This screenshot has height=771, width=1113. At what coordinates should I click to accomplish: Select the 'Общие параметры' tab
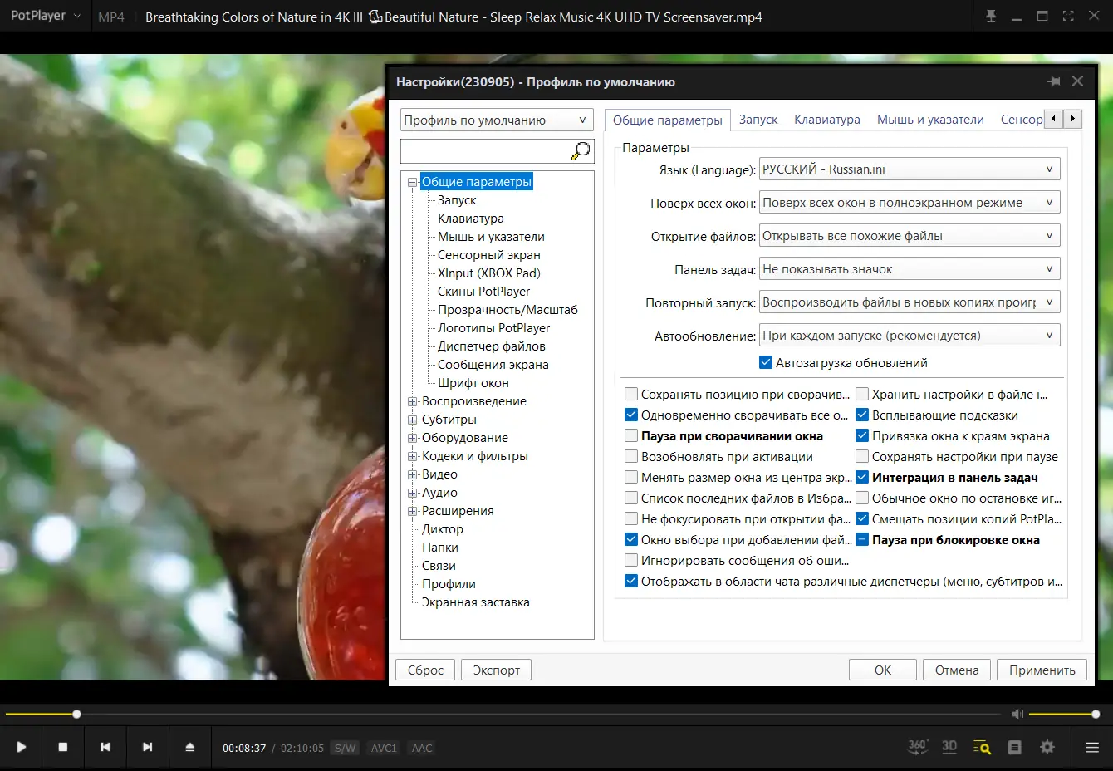click(x=668, y=120)
